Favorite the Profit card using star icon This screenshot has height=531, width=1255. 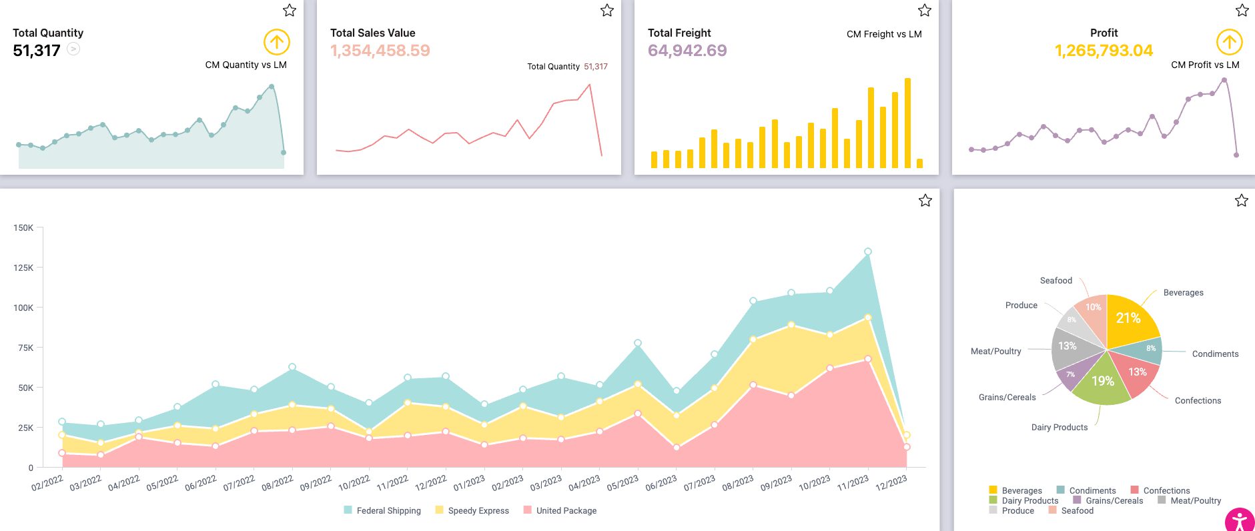pyautogui.click(x=1242, y=10)
